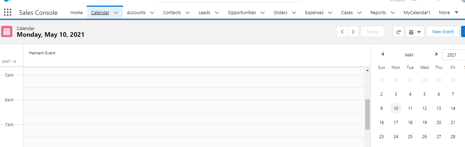Open the Hemant Event entry
The width and height of the screenshot is (465, 147).
click(42, 53)
